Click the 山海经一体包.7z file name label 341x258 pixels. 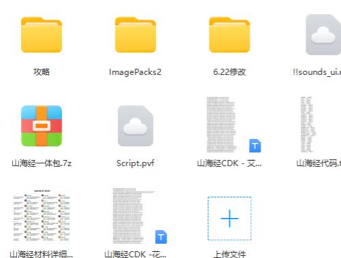point(42,163)
